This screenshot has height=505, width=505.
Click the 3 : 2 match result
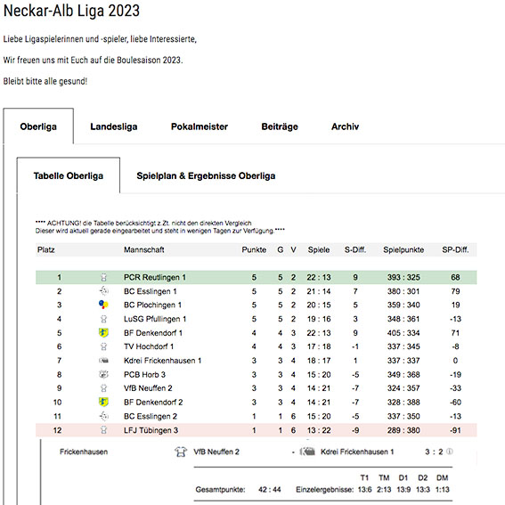(x=434, y=452)
